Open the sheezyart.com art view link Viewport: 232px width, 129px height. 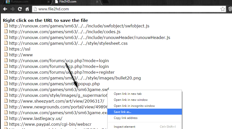[x=57, y=101]
